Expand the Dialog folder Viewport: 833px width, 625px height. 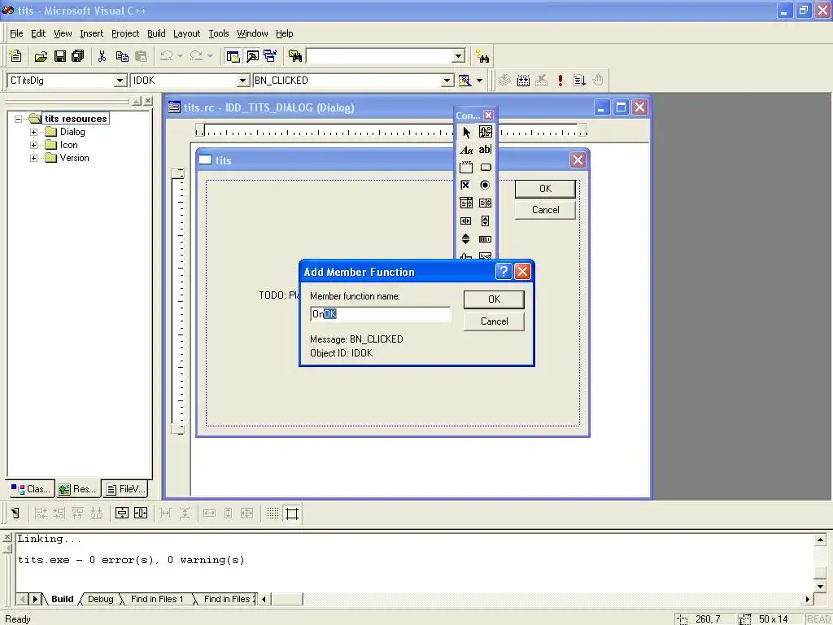34,132
